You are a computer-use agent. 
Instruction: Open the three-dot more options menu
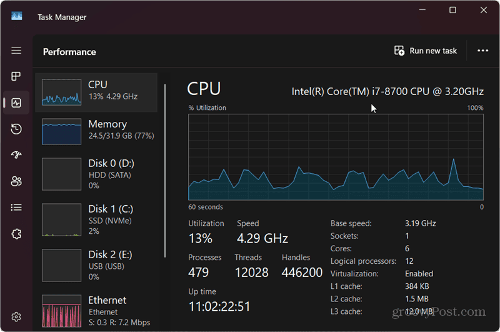pyautogui.click(x=482, y=51)
